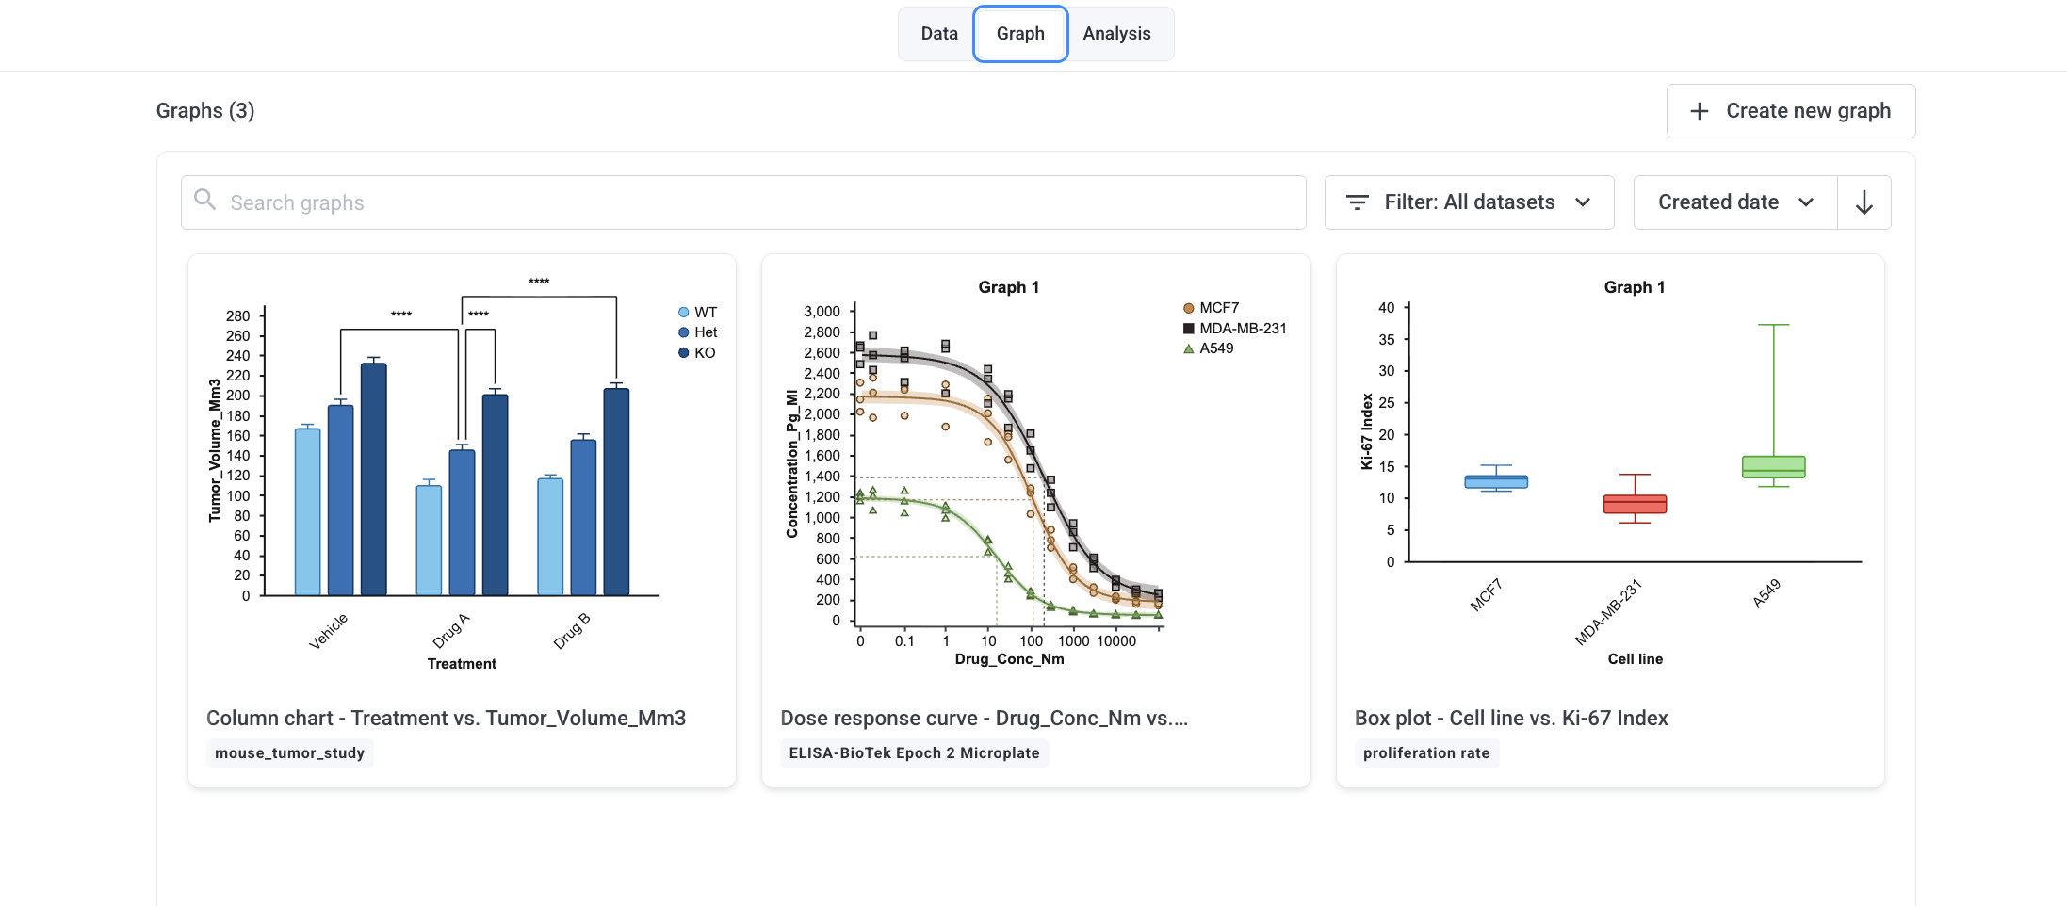Switch to the Analysis tab
This screenshot has width=2067, height=906.
coord(1116,34)
